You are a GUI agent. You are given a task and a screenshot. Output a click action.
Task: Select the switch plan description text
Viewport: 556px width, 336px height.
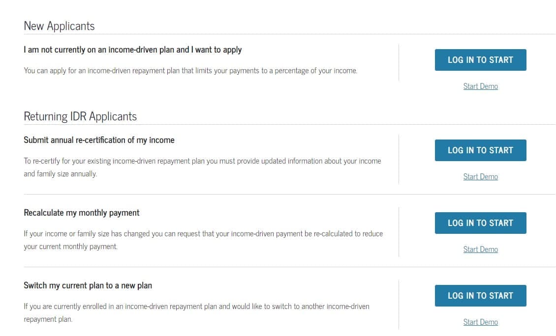pyautogui.click(x=196, y=312)
